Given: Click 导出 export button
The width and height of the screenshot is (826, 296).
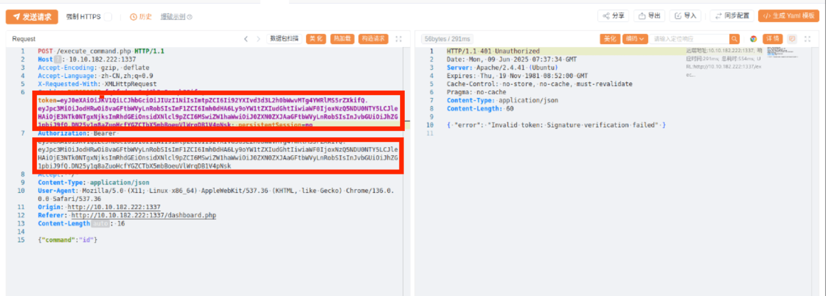Looking at the screenshot, I should pyautogui.click(x=649, y=16).
